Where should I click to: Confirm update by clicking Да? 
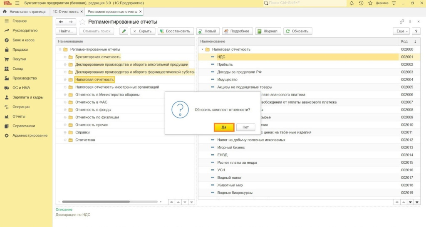click(224, 127)
